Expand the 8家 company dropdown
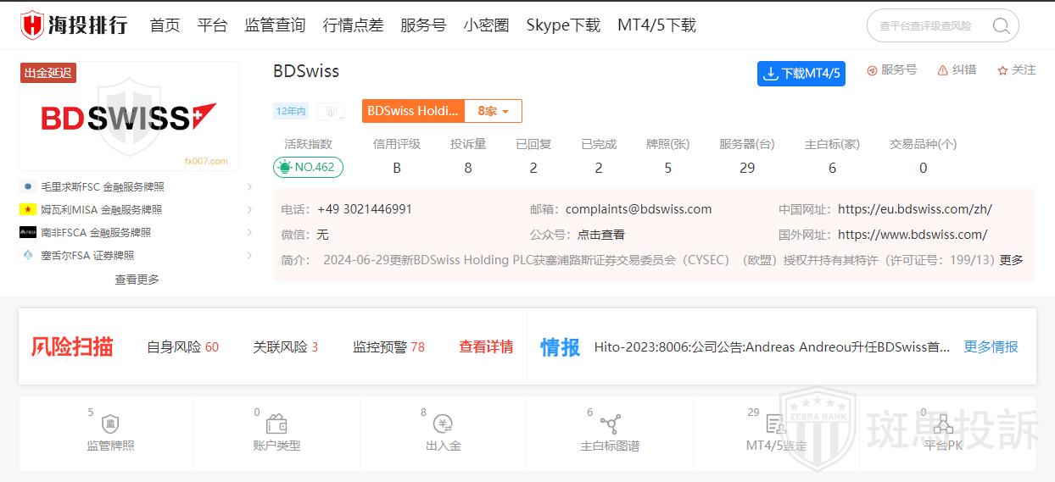Screen dimensions: 1055x482 (x=494, y=111)
